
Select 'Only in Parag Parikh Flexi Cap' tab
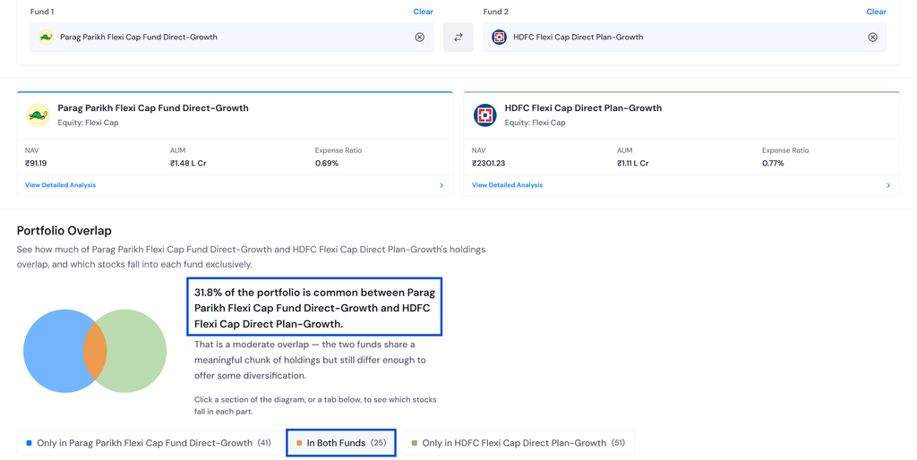[149, 443]
